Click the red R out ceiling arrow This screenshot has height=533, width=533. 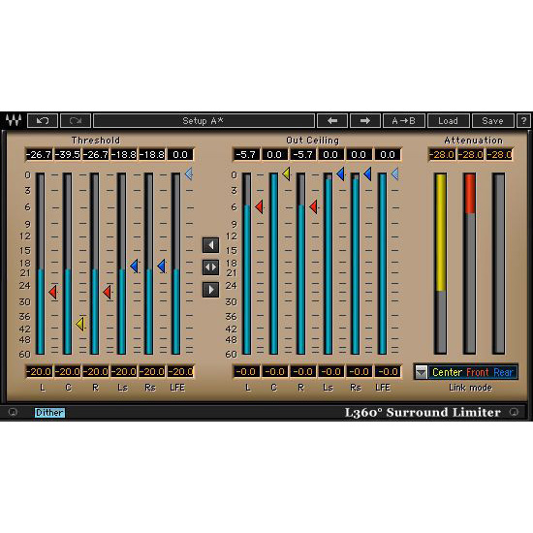(x=313, y=206)
